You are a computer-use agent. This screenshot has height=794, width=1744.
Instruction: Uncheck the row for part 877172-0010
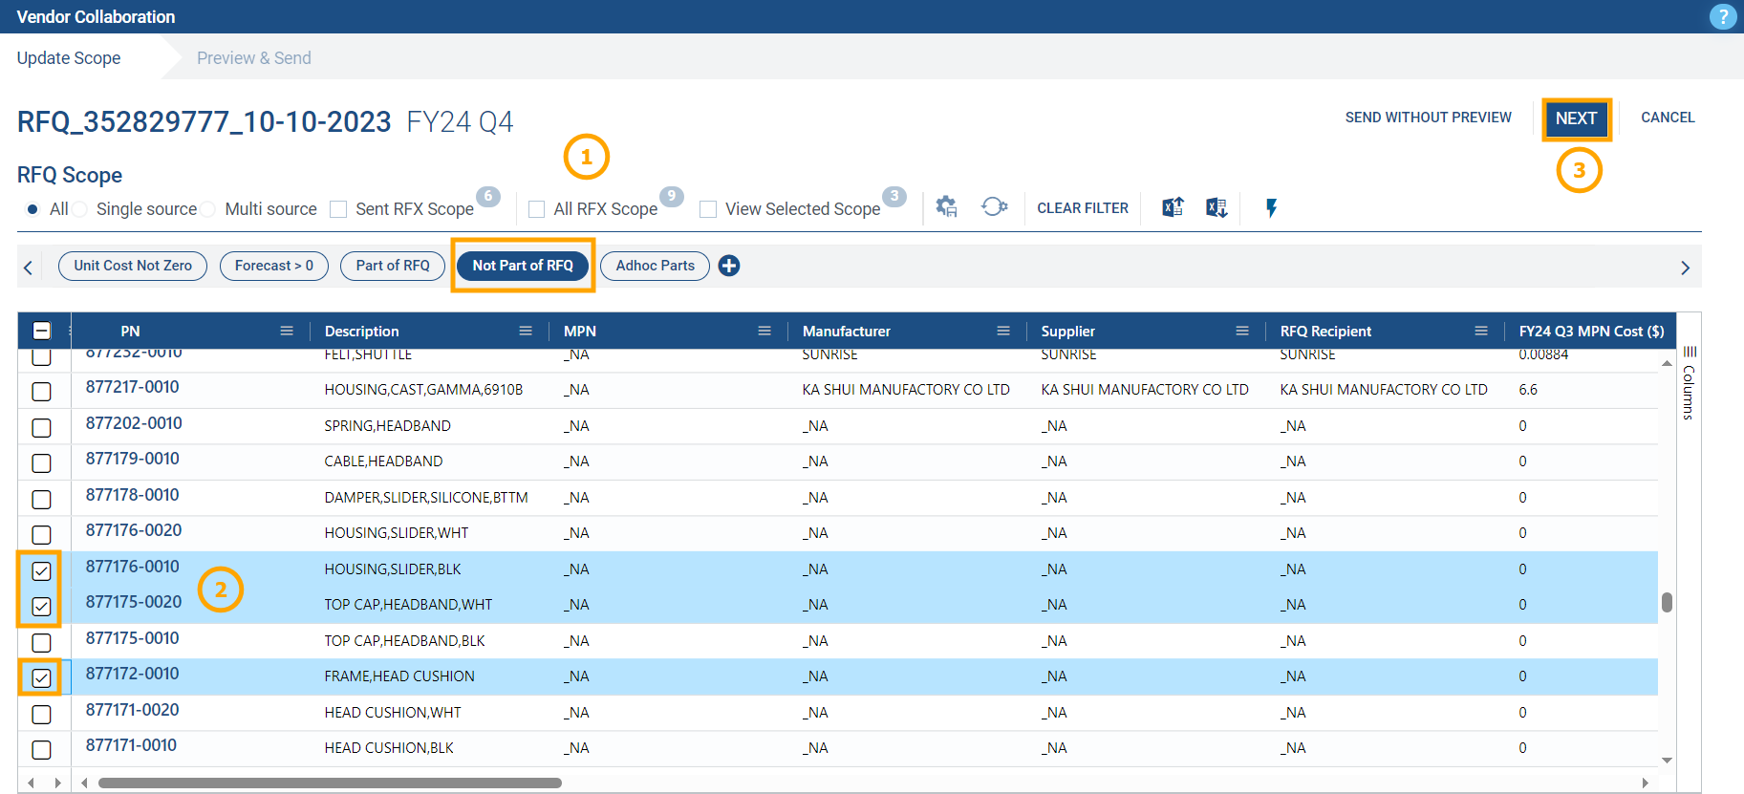[x=41, y=677]
